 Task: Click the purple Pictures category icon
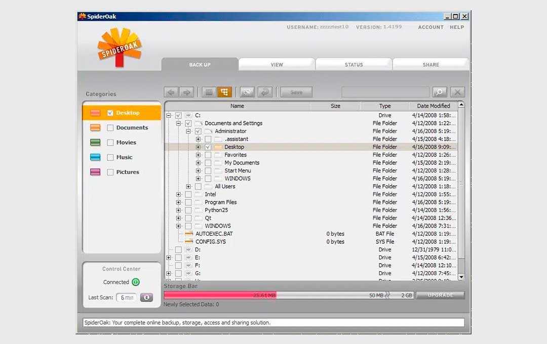point(95,172)
